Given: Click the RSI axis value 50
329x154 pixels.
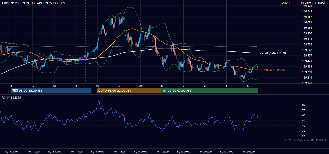Looking at the screenshot, I should click(304, 120).
